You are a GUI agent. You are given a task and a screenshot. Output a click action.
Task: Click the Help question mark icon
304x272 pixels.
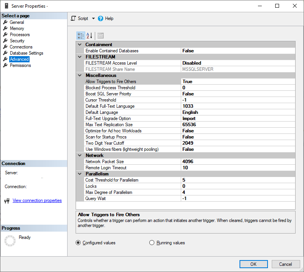tap(101, 18)
